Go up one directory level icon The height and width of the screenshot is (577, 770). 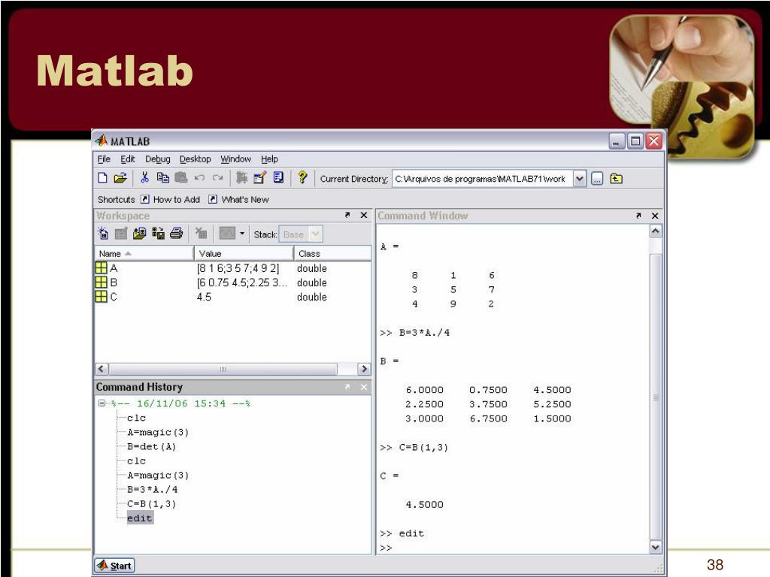coord(617,179)
